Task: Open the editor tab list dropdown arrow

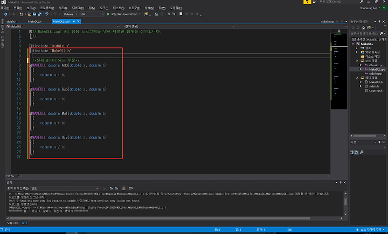Action: coord(346,22)
